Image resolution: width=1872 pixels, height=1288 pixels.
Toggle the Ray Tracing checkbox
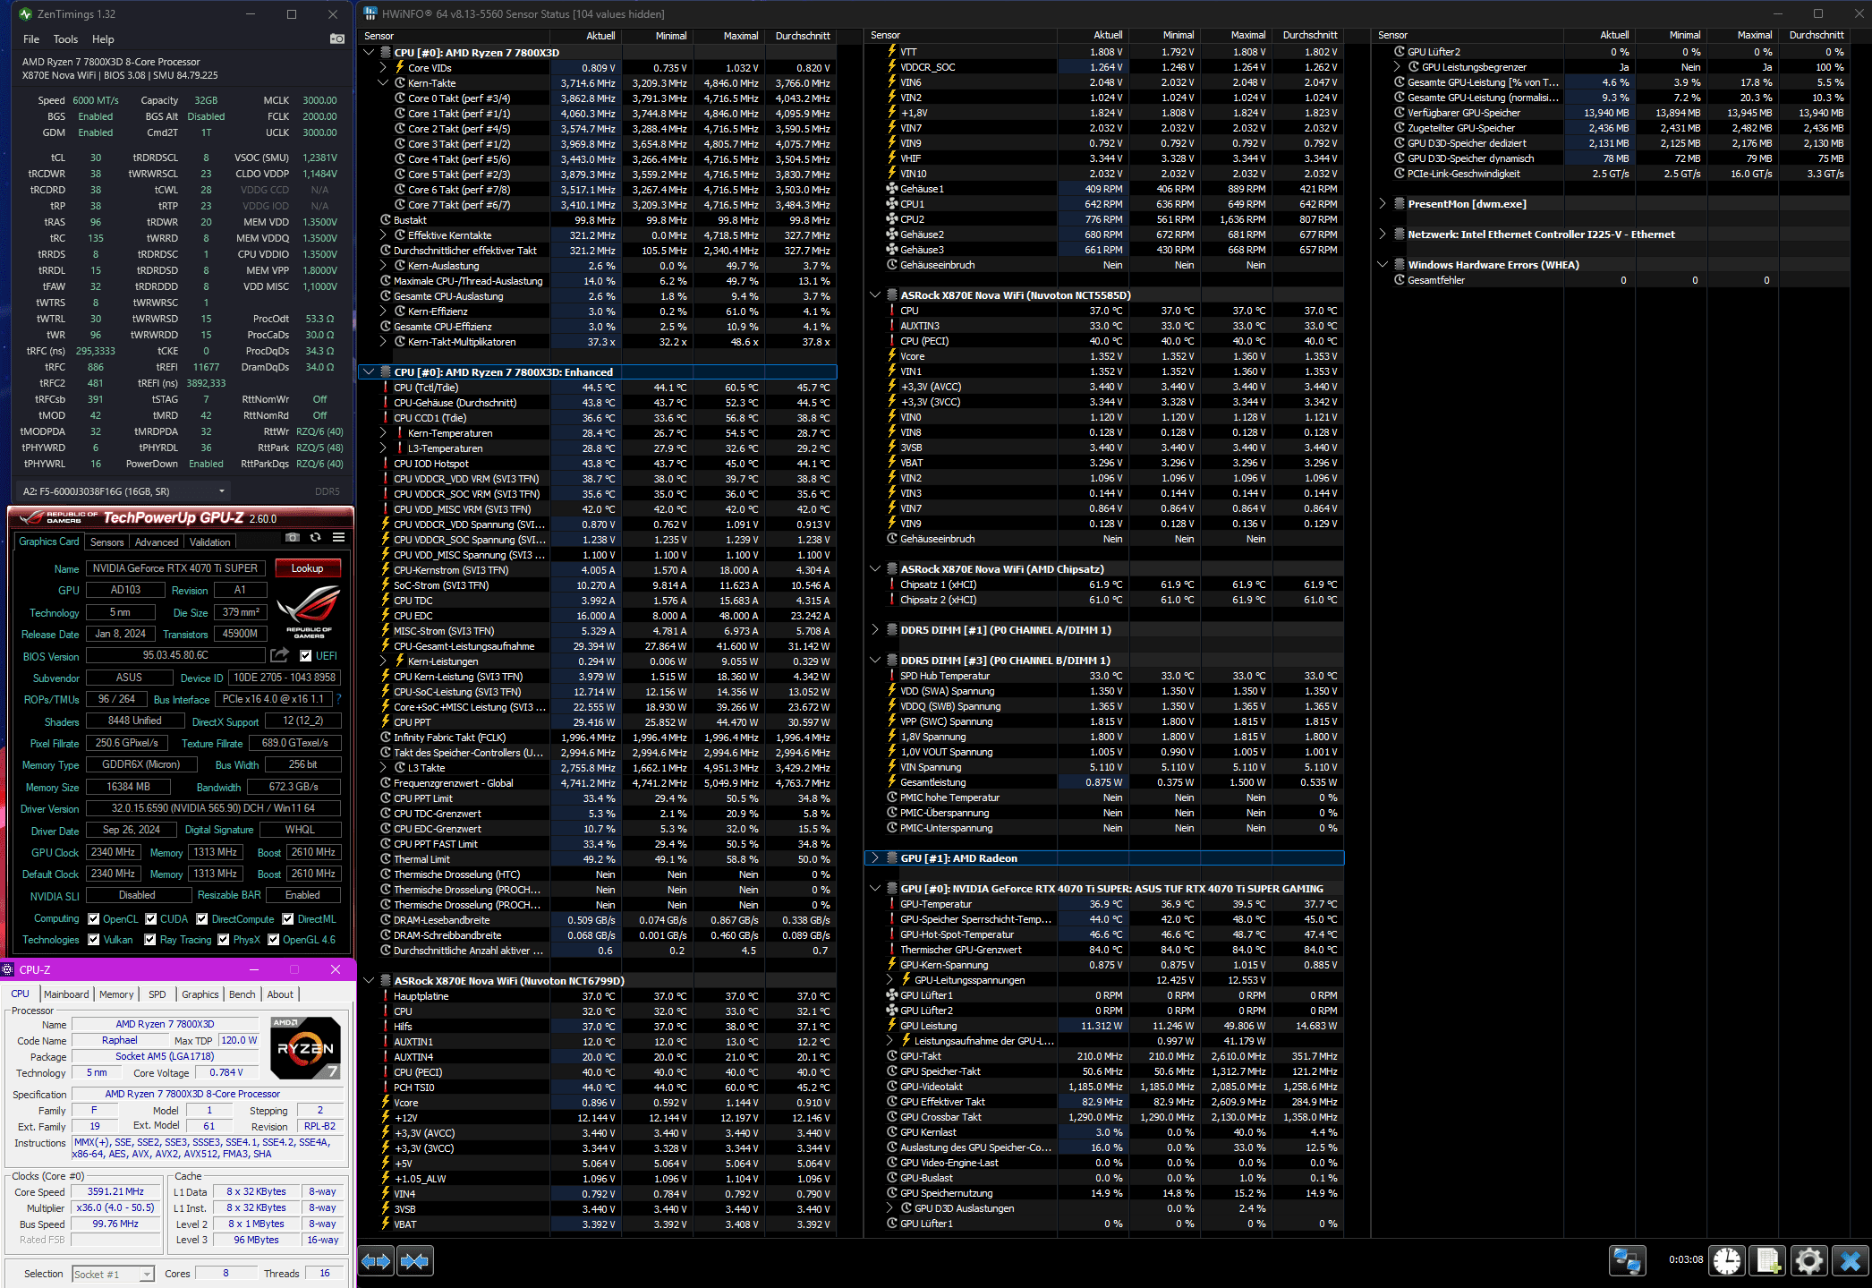pos(150,940)
